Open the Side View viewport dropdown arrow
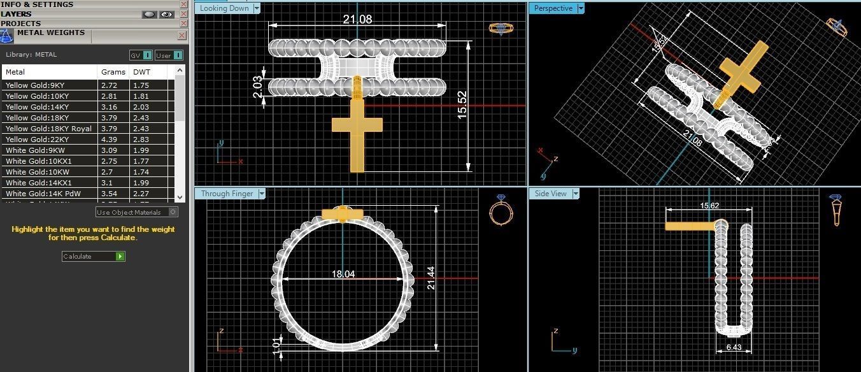Image resolution: width=861 pixels, height=372 pixels. pos(576,193)
